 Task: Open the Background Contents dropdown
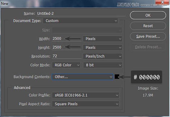coord(82,77)
